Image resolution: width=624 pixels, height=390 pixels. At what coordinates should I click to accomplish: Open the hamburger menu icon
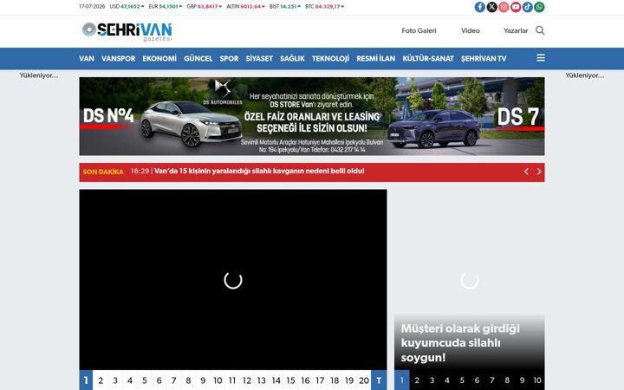[x=541, y=58]
